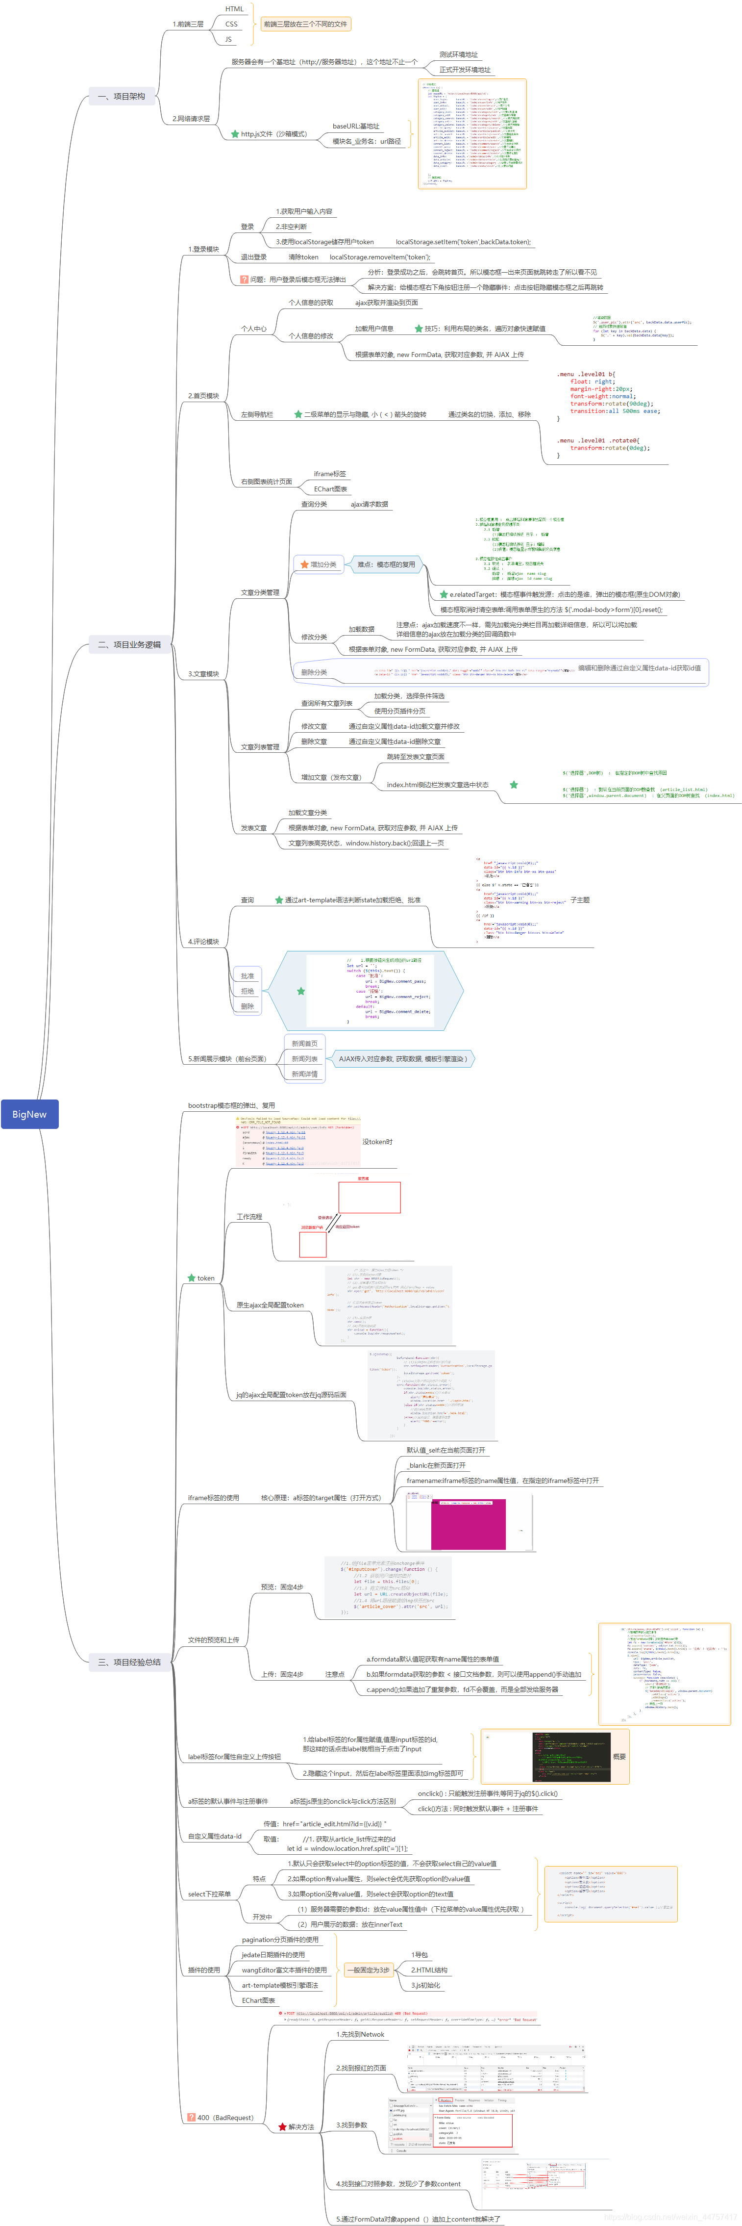The height and width of the screenshot is (2226, 742).
Task: Click the baseURL:基地址 node
Action: pyautogui.click(x=356, y=126)
